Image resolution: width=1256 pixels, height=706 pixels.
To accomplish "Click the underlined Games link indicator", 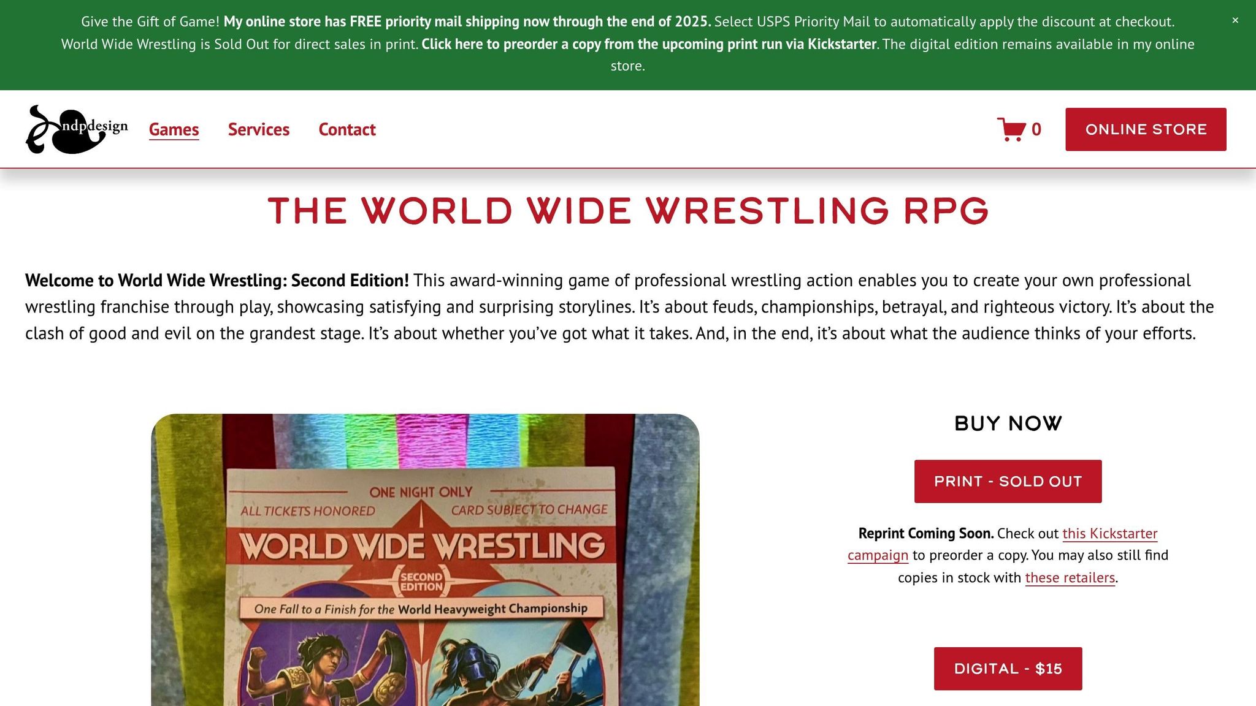I will click(x=174, y=139).
